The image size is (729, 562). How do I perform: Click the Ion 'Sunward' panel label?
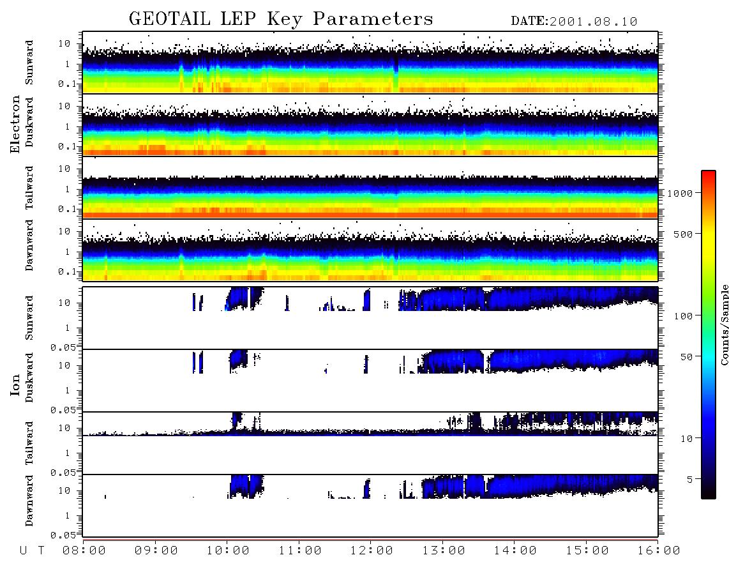click(29, 318)
